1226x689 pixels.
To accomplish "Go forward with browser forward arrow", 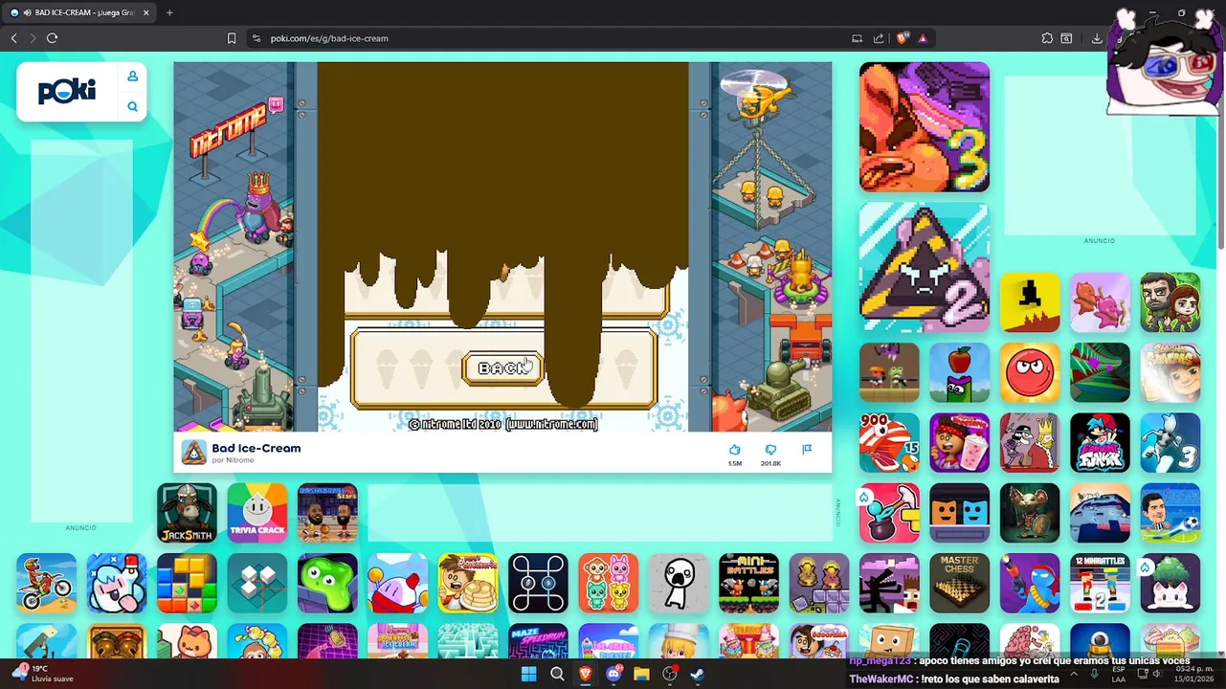I will pyautogui.click(x=33, y=38).
